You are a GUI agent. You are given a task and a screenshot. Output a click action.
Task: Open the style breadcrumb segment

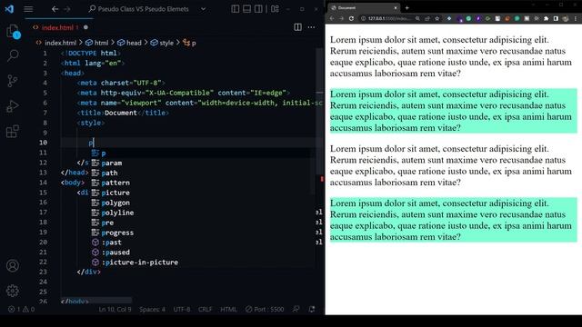(162, 43)
